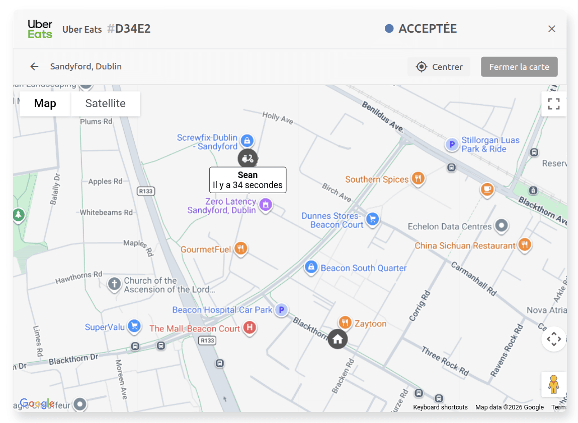This screenshot has width=578, height=423.
Task: Click the courier scooter marker for Sean
Action: 248,158
